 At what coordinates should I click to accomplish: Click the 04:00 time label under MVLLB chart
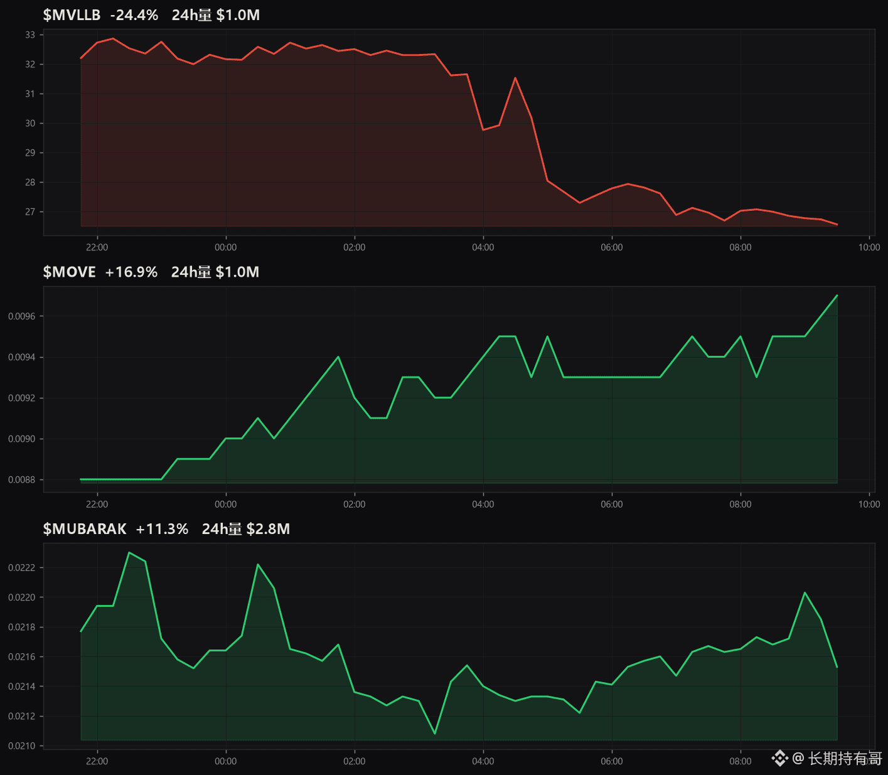483,247
